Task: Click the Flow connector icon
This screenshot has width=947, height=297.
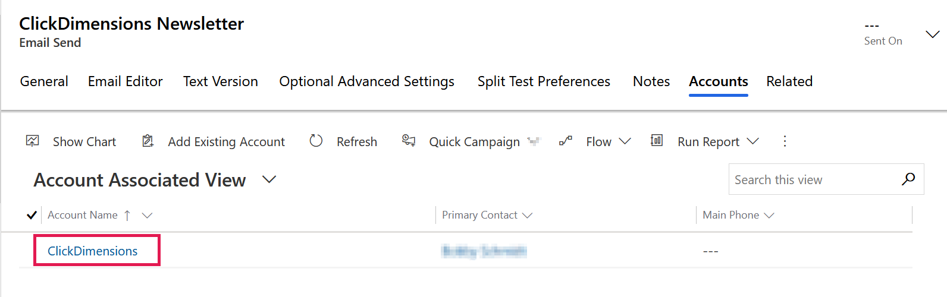Action: click(x=566, y=141)
